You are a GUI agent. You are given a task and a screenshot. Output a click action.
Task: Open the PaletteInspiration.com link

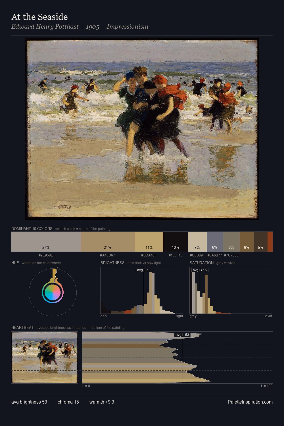[x=250, y=402]
